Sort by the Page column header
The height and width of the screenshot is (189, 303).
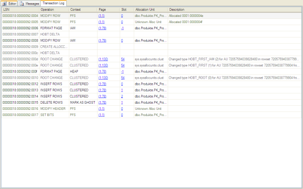coord(108,9)
